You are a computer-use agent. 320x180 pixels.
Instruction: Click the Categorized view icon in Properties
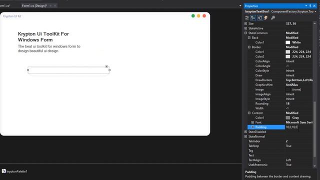click(247, 18)
